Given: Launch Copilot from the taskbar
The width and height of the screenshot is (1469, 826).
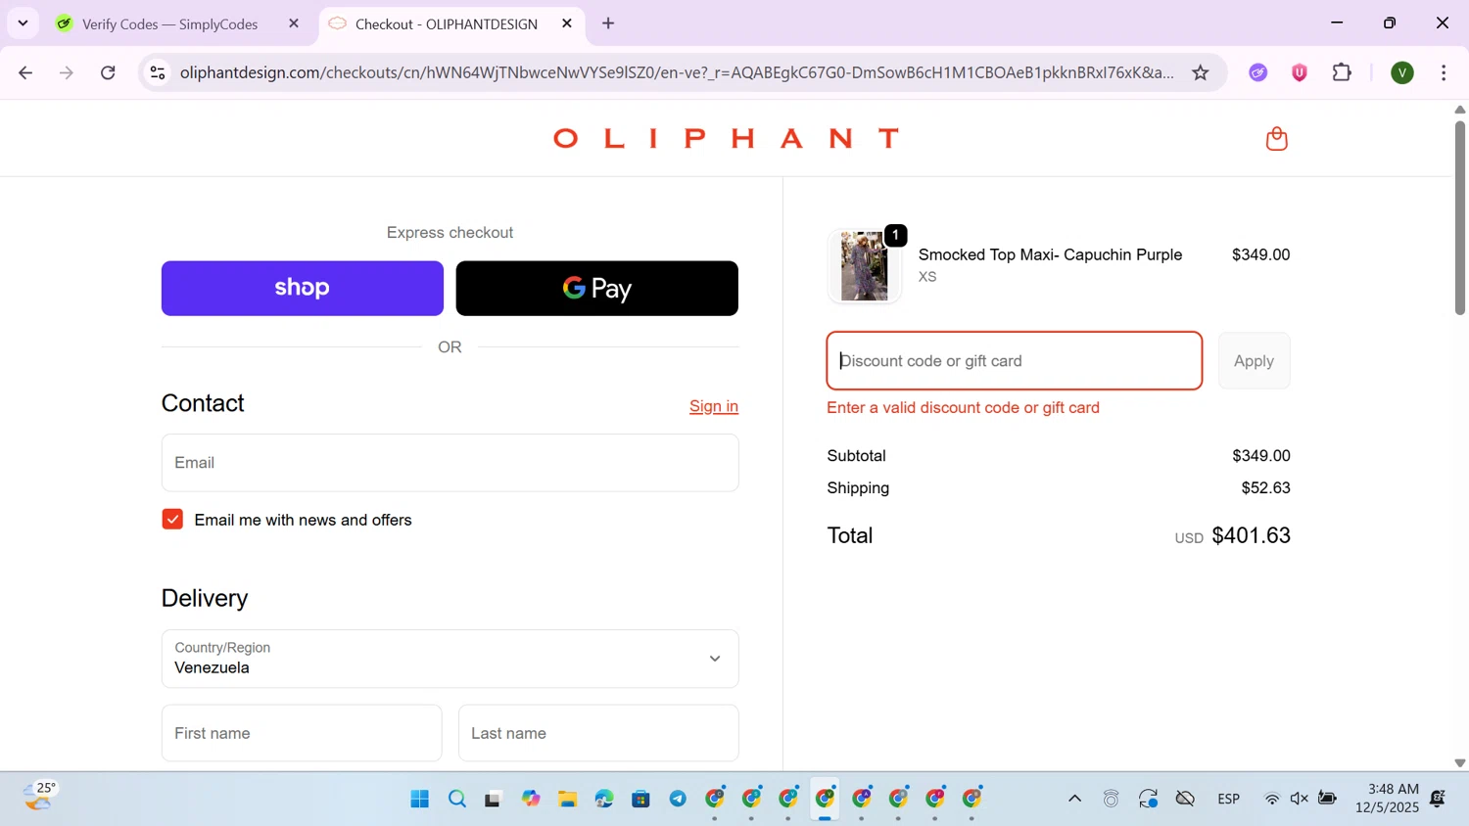Looking at the screenshot, I should click(531, 799).
